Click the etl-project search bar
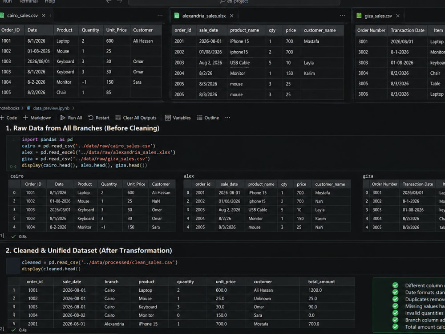This screenshot has width=445, height=334. pos(234,2)
